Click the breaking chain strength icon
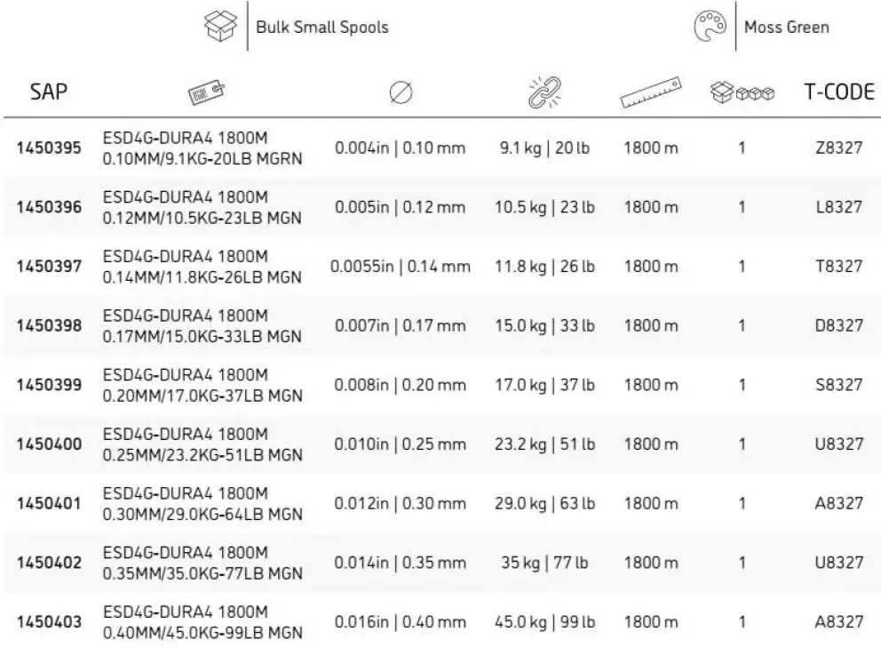This screenshot has width=881, height=648. (x=544, y=92)
